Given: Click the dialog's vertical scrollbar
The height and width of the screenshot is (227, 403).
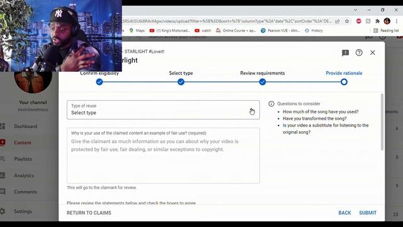Looking at the screenshot, I should (382, 122).
